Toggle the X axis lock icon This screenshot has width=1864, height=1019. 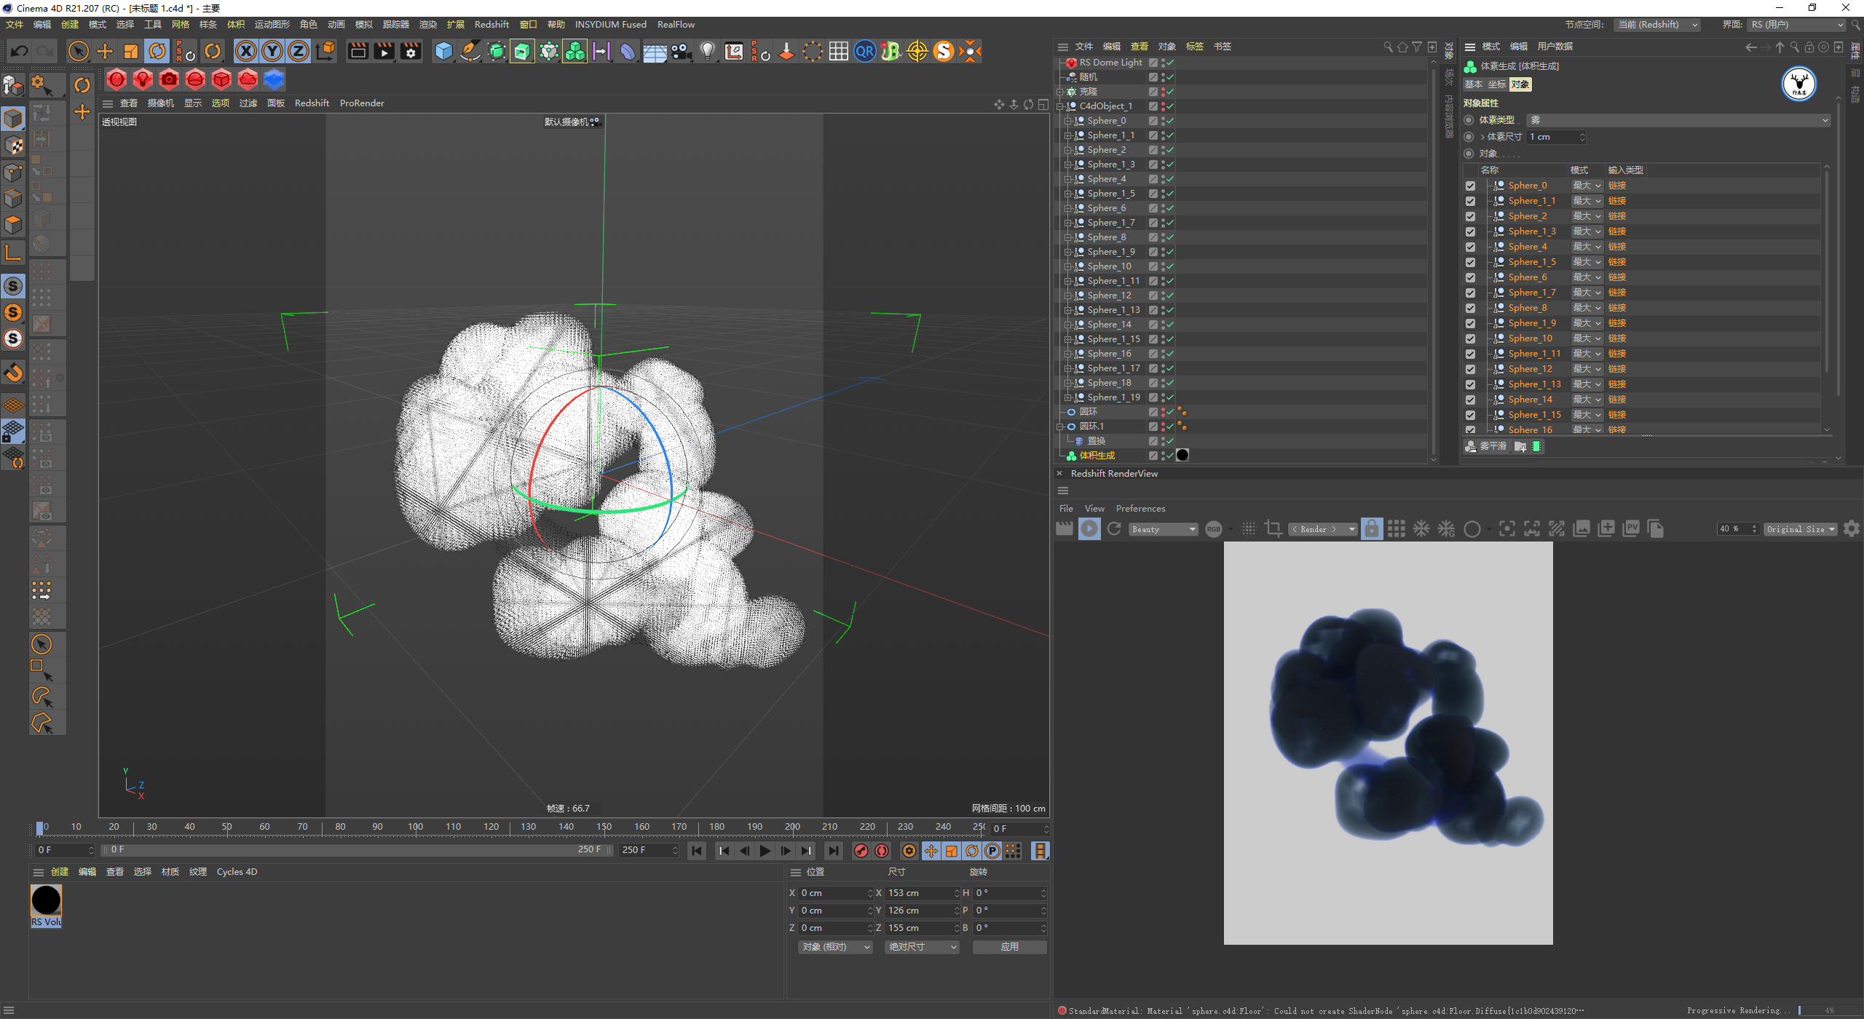(x=246, y=51)
